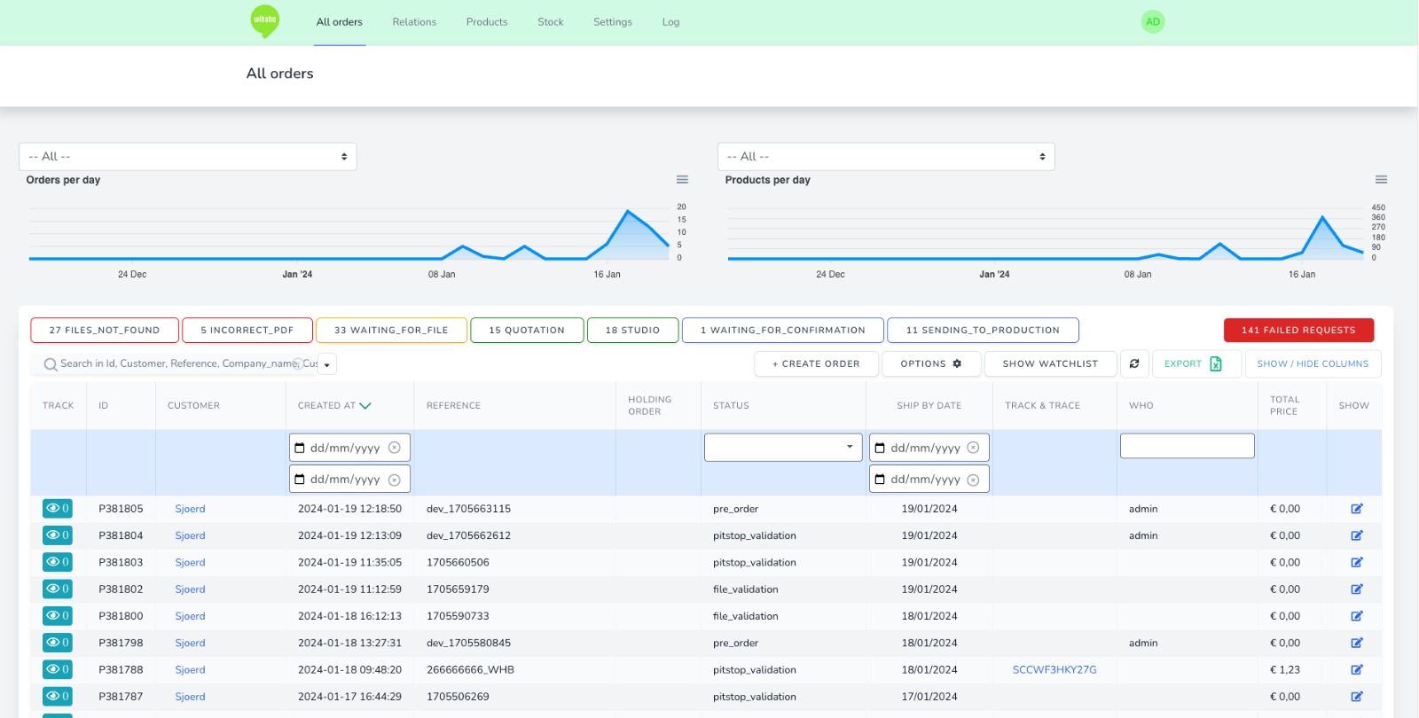Click the Who filter input field
The image size is (1419, 718).
(x=1187, y=446)
